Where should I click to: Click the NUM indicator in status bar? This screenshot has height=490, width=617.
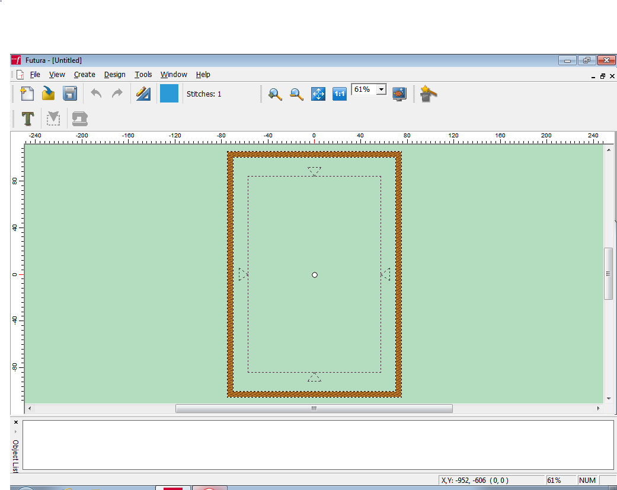pyautogui.click(x=587, y=480)
